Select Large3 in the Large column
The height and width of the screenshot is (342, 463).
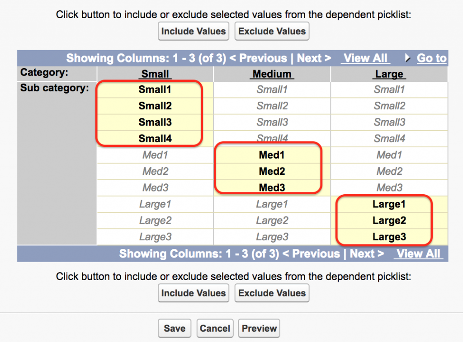point(389,237)
